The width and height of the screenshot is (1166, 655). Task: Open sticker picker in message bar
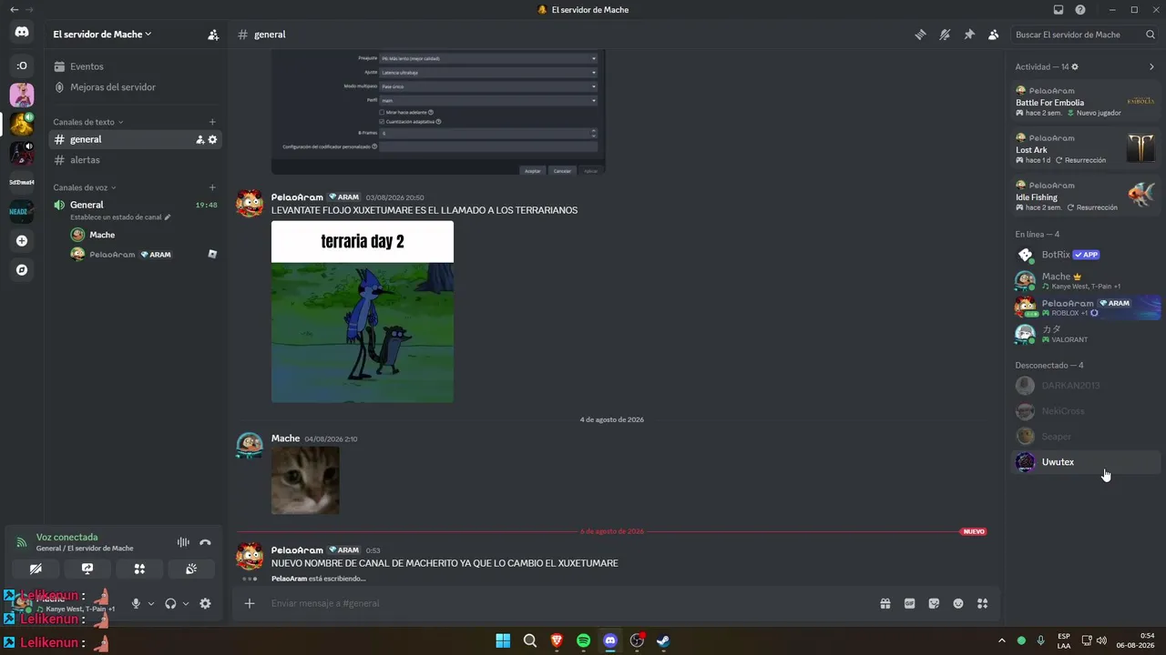934,603
